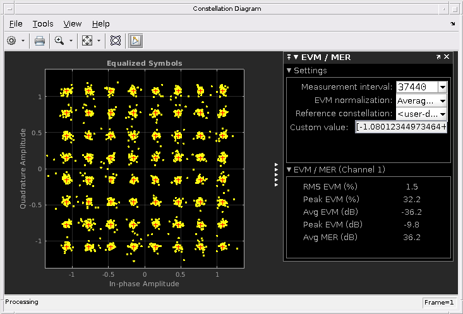463x314 pixels.
Task: Open the configuration gear icon
Action: (x=11, y=40)
